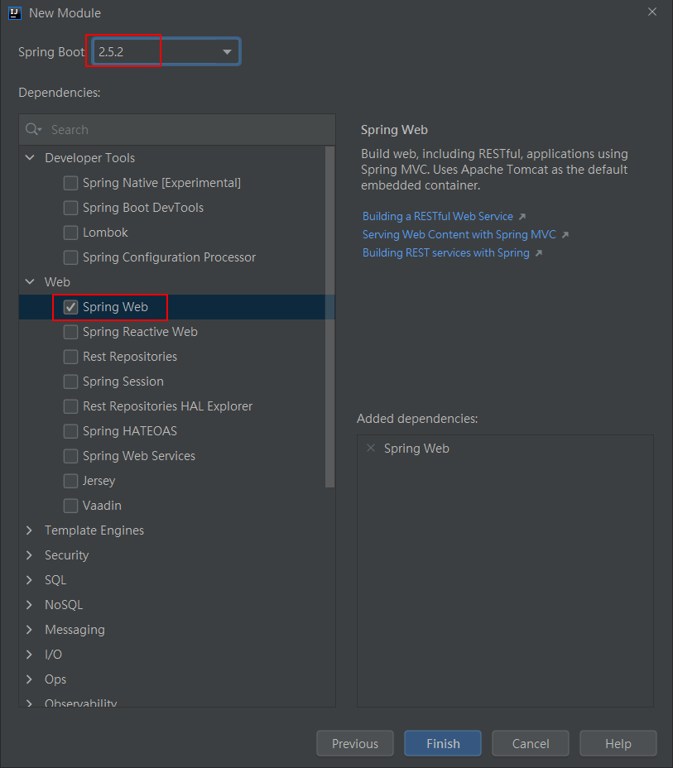Screen dimensions: 673x768
Task: Enable Spring Reactive Web checkbox
Action: [70, 332]
